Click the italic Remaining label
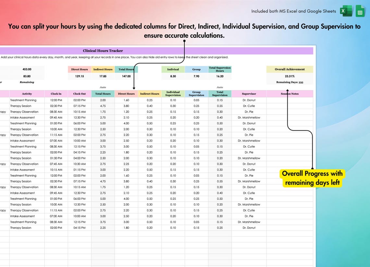 click(x=27, y=82)
